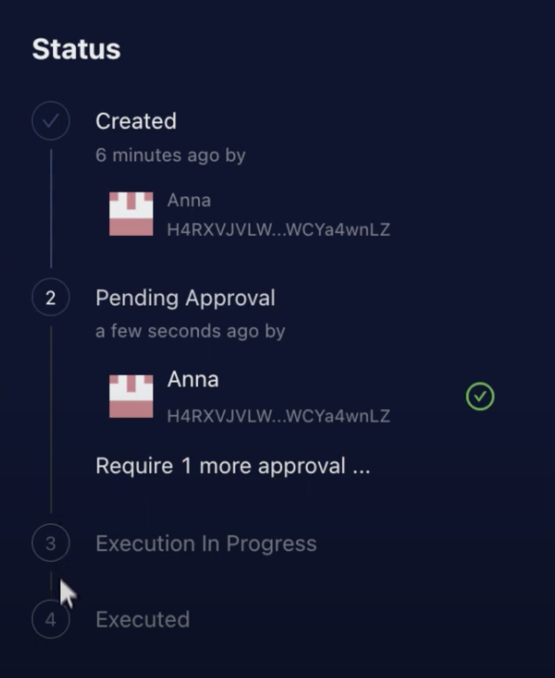
Task: Click the green approval checkmark icon
Action: [x=480, y=396]
